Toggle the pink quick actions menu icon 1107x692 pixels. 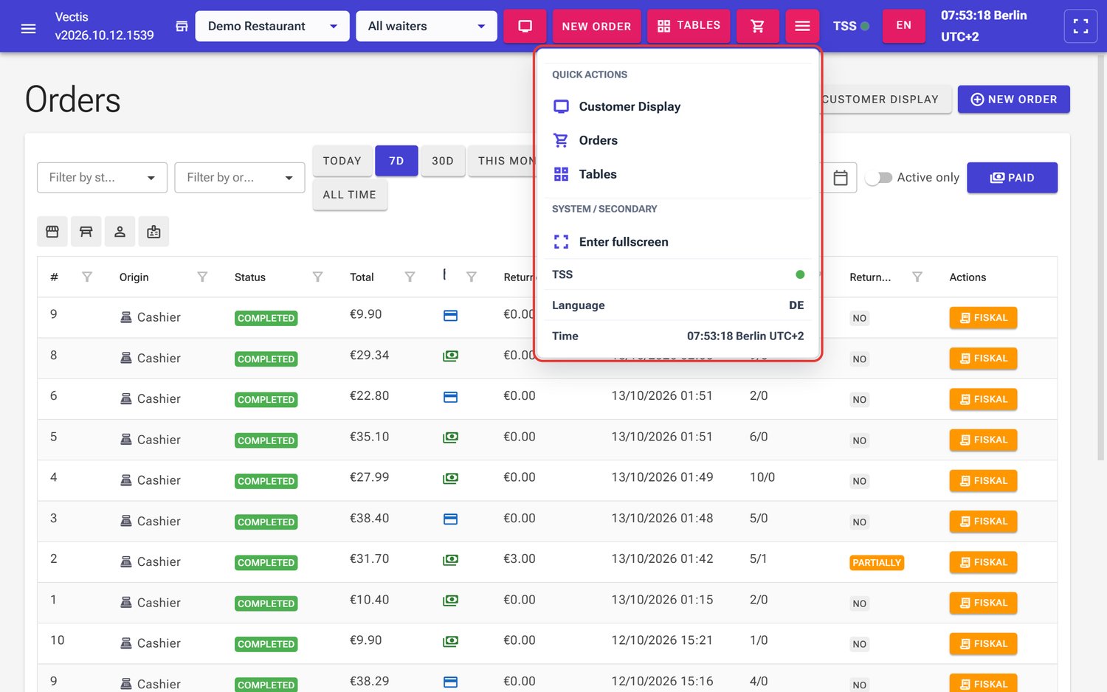pos(802,27)
